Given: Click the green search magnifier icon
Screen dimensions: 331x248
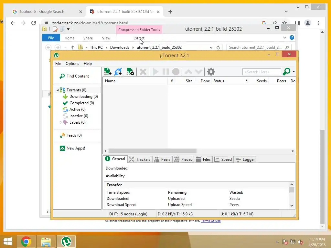Looking at the screenshot, I should coord(286,72).
